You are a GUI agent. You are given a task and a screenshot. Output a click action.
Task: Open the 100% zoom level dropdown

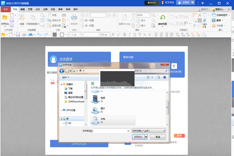coord(149,15)
